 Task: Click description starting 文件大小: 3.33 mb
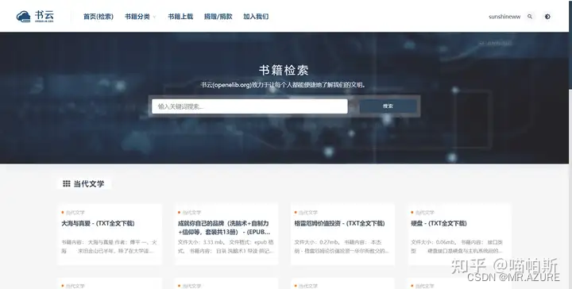tap(226, 246)
